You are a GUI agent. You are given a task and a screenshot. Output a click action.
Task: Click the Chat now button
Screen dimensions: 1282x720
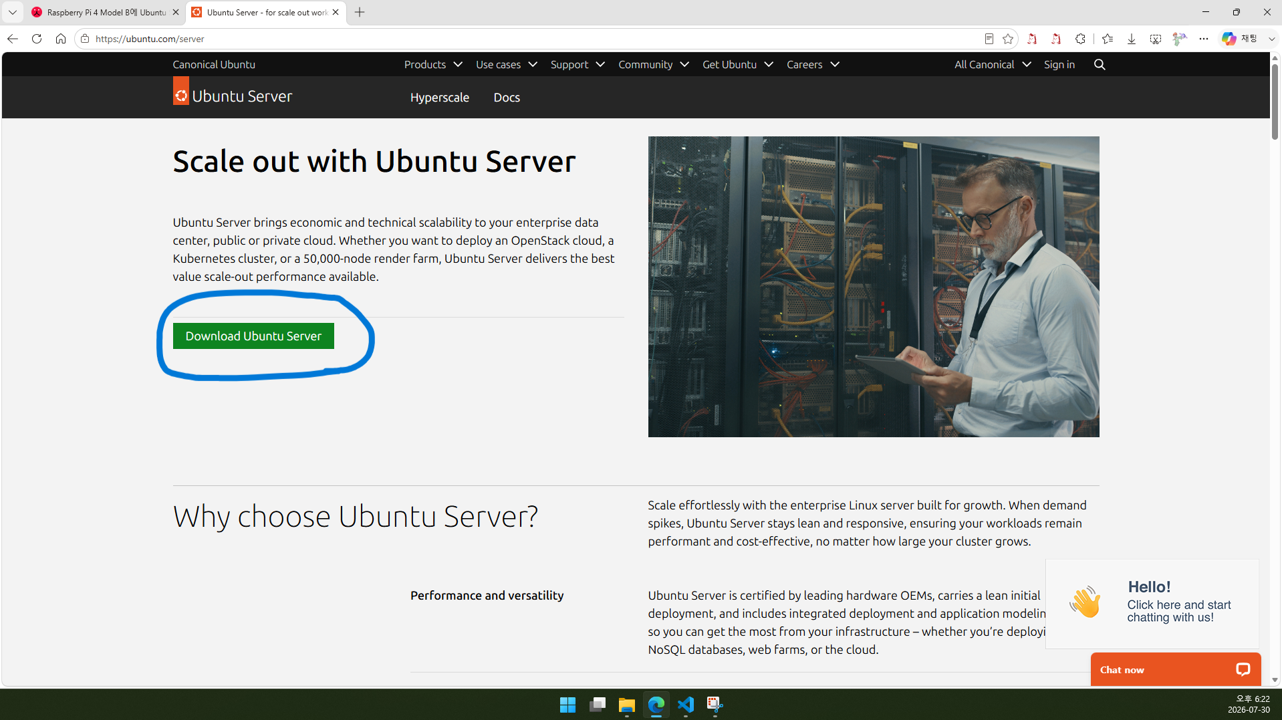coord(1176,669)
